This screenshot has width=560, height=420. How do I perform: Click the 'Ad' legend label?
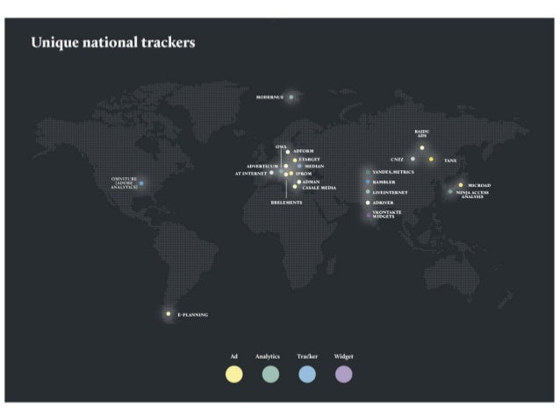[x=234, y=356]
